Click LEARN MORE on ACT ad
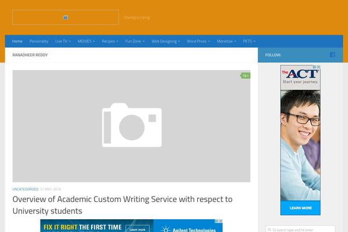This screenshot has height=232, width=348. (x=300, y=208)
